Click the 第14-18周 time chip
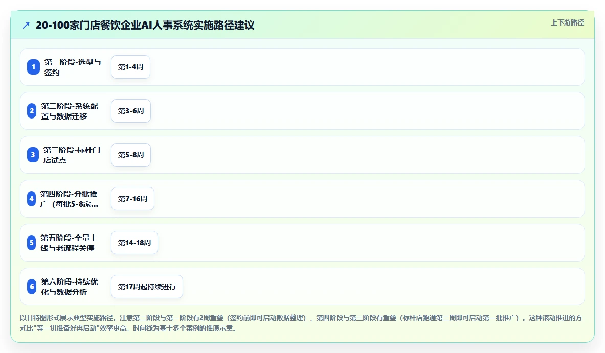The height and width of the screenshot is (353, 605). (135, 243)
